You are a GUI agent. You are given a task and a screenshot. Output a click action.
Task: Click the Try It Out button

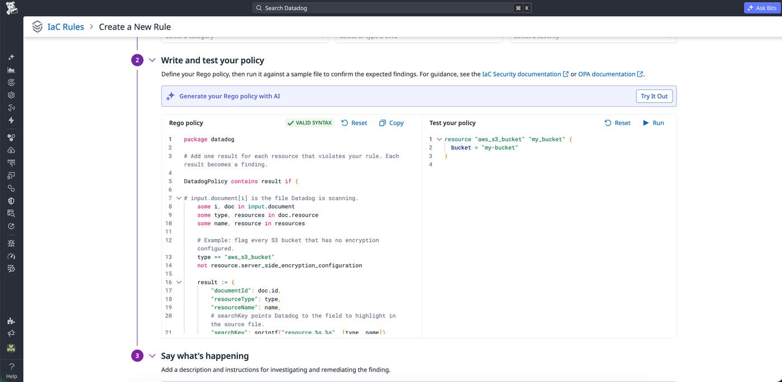pyautogui.click(x=654, y=96)
